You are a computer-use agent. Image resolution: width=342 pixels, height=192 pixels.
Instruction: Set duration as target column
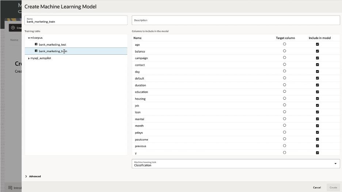(284, 85)
